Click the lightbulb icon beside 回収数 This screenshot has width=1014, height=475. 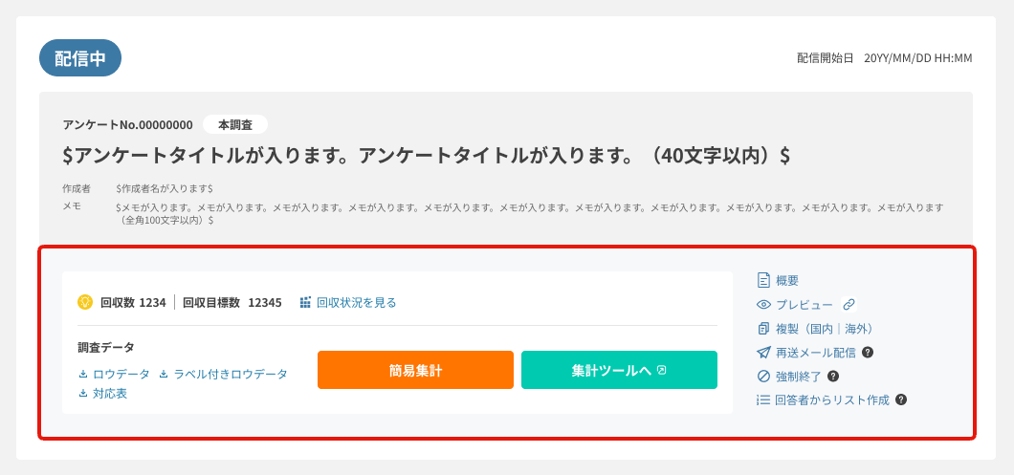[85, 302]
